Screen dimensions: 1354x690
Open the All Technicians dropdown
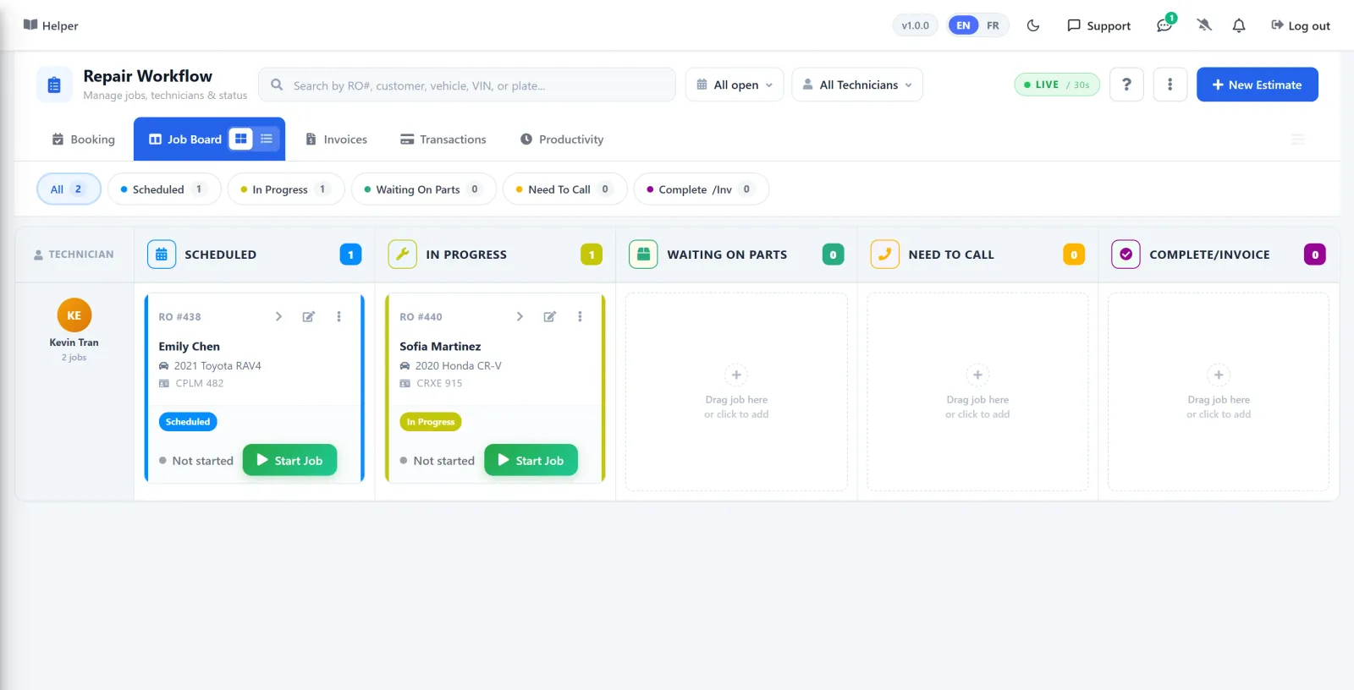point(857,85)
